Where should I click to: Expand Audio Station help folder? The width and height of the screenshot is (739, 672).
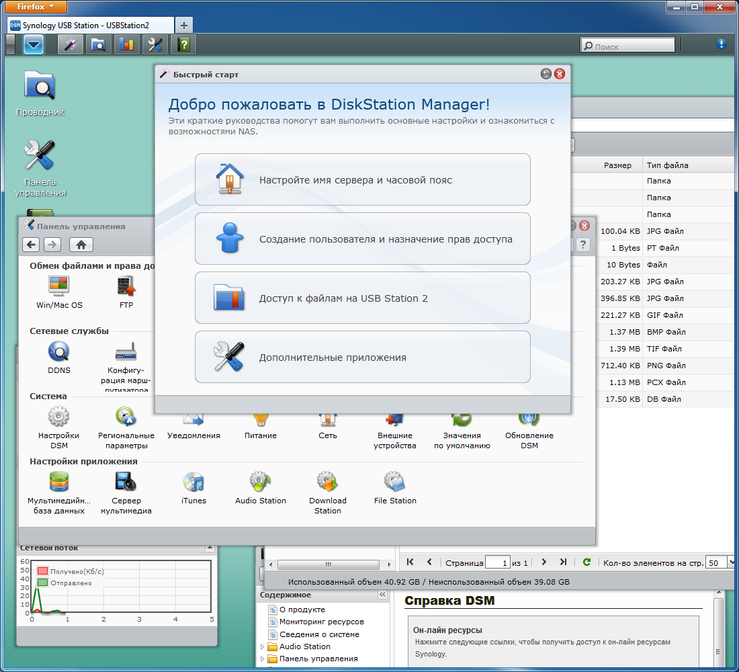click(x=263, y=646)
